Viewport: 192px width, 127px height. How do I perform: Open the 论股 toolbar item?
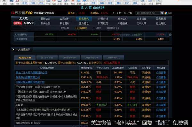(12, 2)
